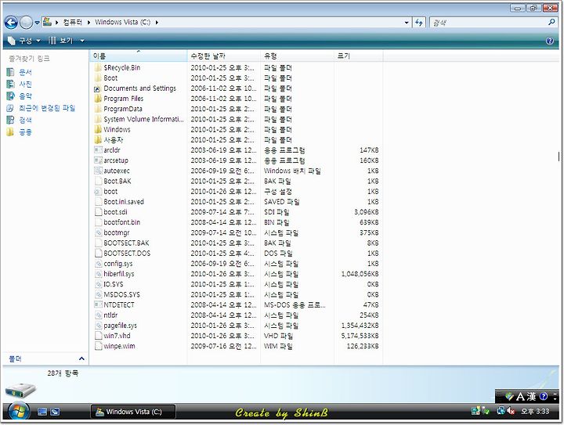This screenshot has width=564, height=425.
Task: Select bootfont.bin file name
Action: 122,222
